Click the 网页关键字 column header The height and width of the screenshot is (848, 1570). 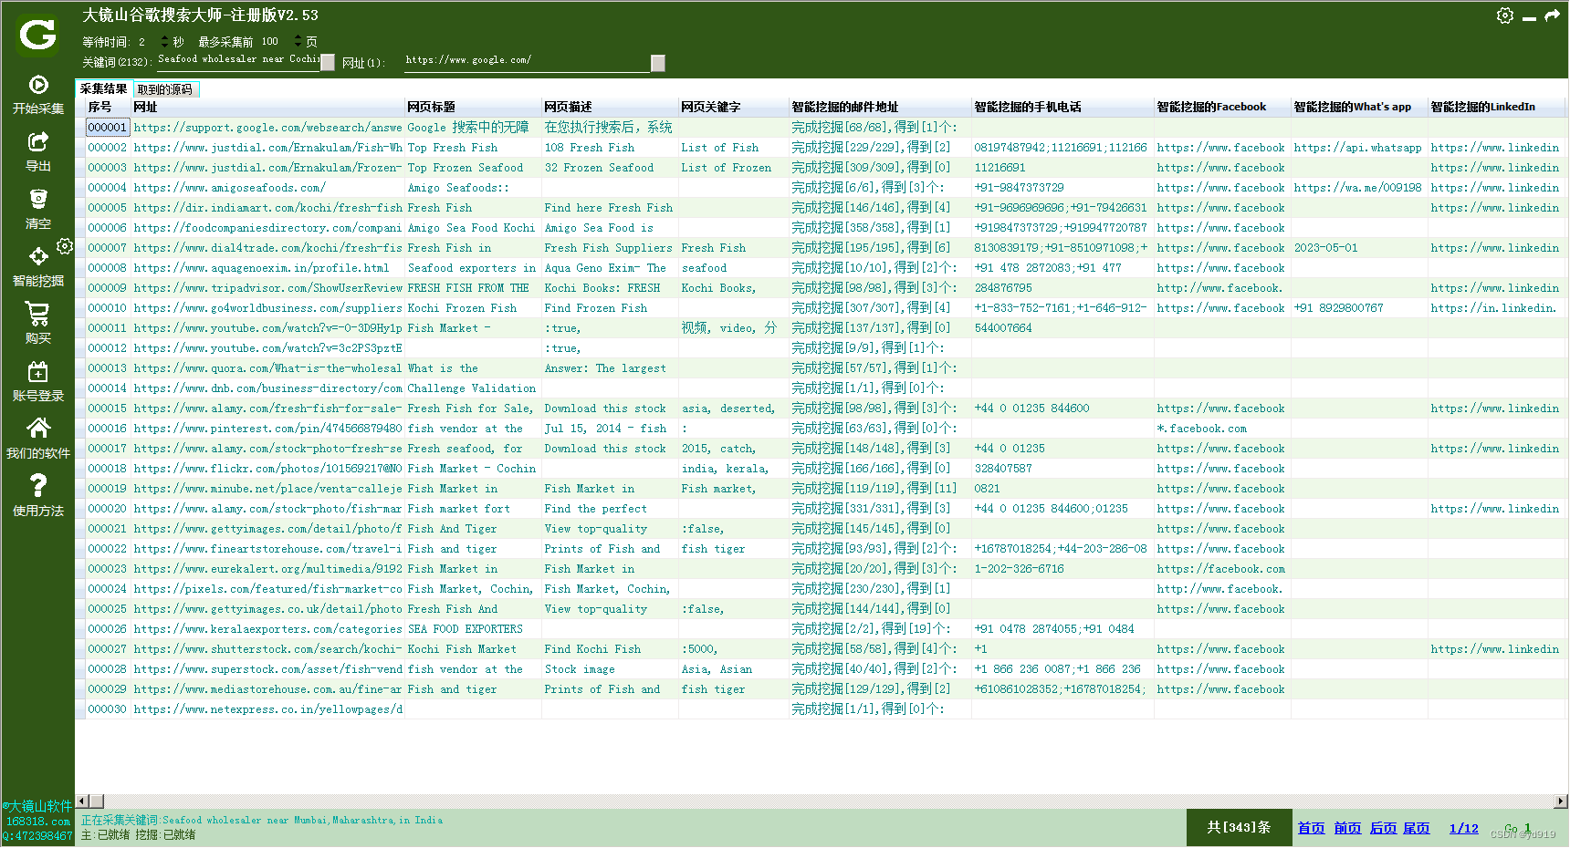[x=734, y=107]
